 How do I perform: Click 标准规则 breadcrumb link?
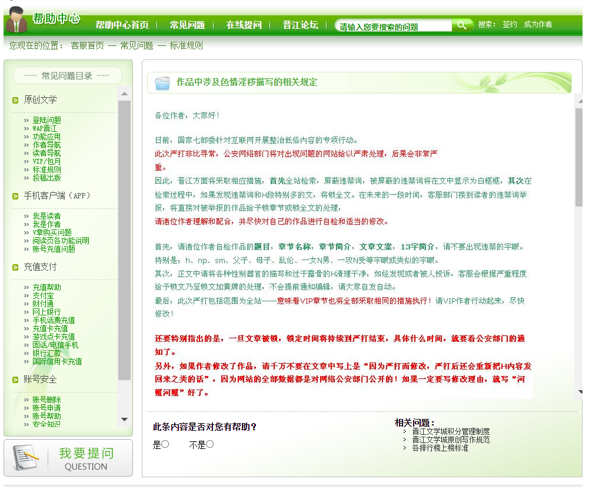pos(187,46)
